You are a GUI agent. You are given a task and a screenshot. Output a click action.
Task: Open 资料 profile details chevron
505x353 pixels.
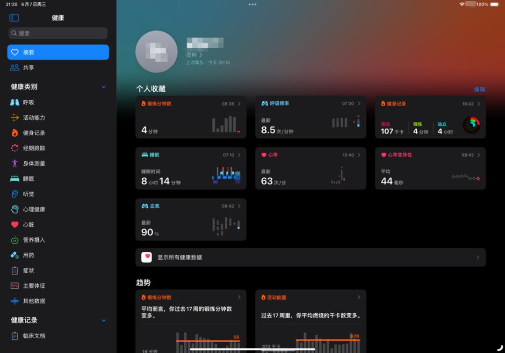201,55
